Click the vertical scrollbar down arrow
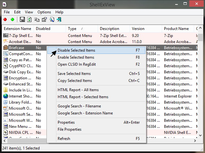This screenshot has width=205, height=153. [200, 135]
